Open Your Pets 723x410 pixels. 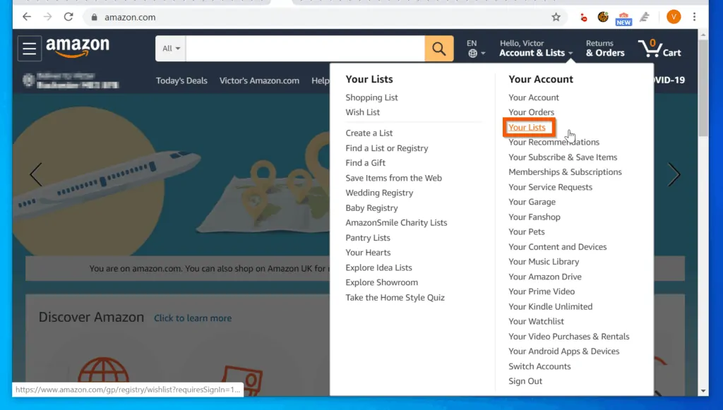[x=526, y=232]
